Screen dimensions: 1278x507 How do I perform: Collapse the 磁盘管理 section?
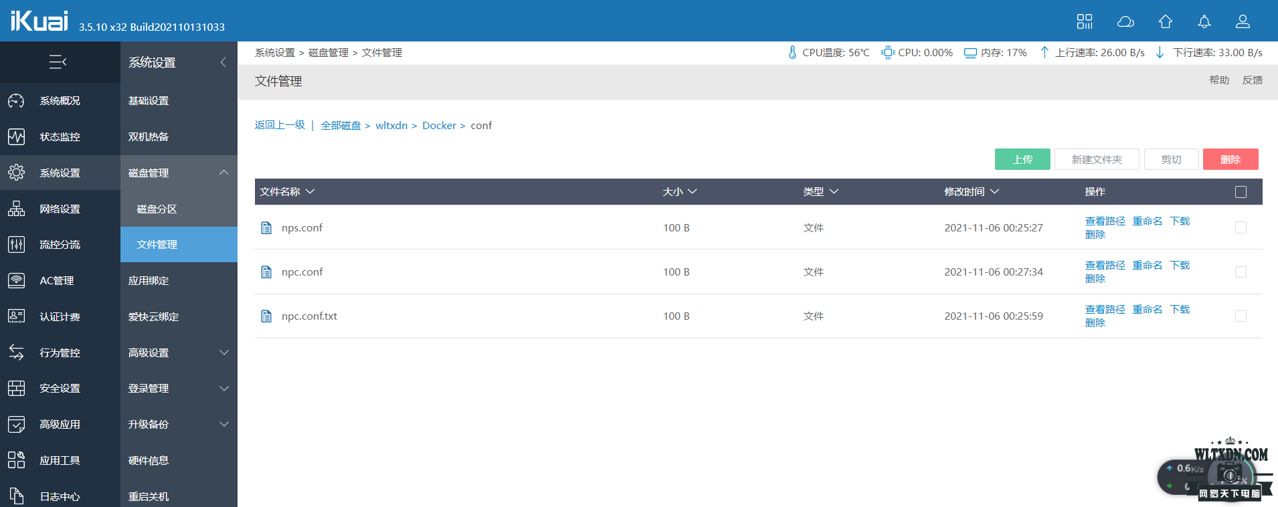(x=224, y=173)
